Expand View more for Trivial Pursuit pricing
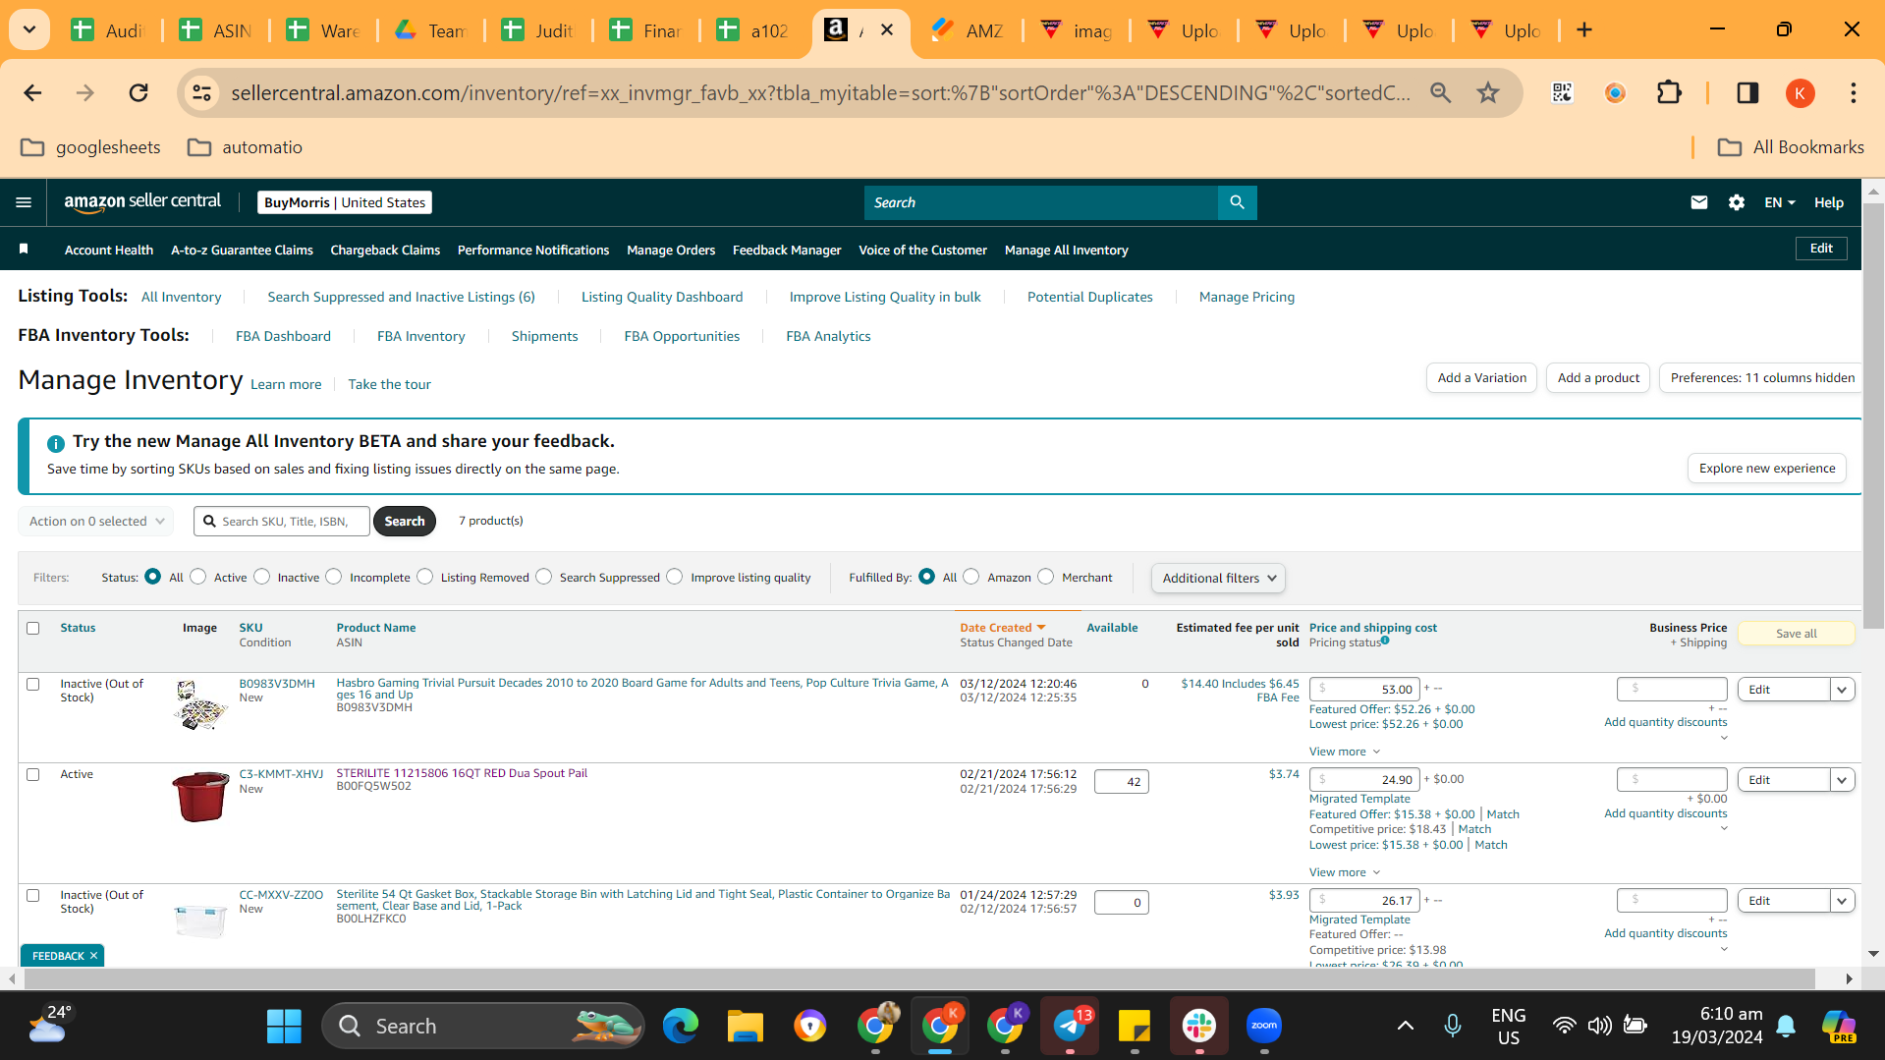This screenshot has height=1060, width=1885. [x=1344, y=752]
